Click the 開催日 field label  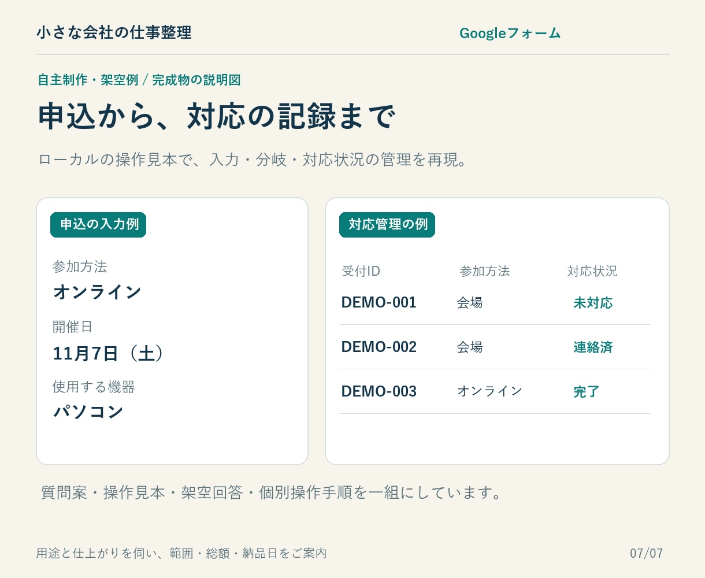pos(72,327)
